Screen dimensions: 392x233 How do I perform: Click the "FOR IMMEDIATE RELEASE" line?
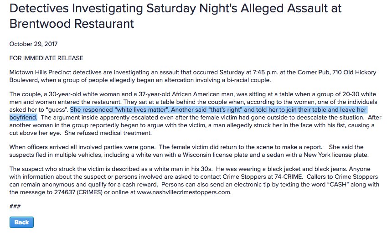(46, 58)
